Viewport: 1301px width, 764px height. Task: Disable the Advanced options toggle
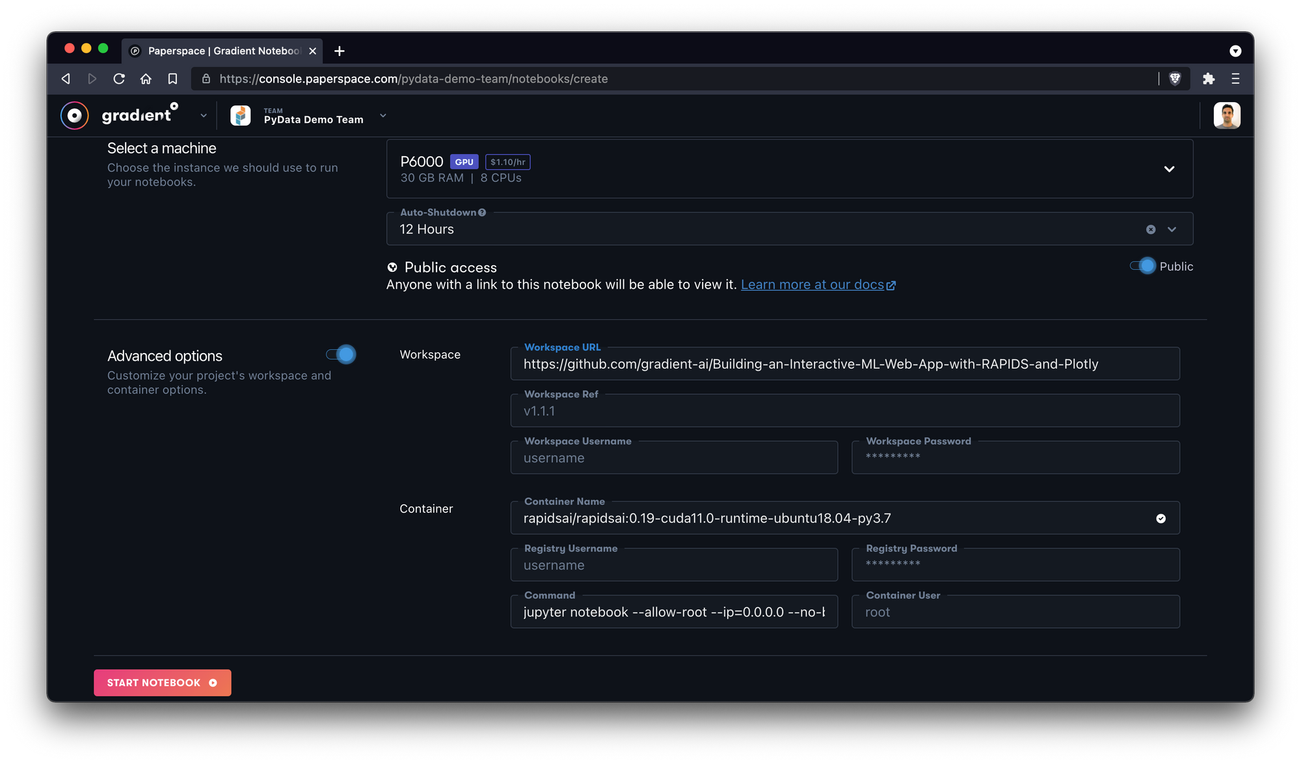point(341,354)
